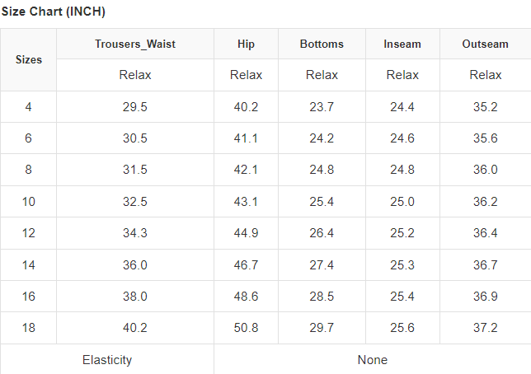Click the Inseam column header
531x374 pixels.
pos(402,44)
